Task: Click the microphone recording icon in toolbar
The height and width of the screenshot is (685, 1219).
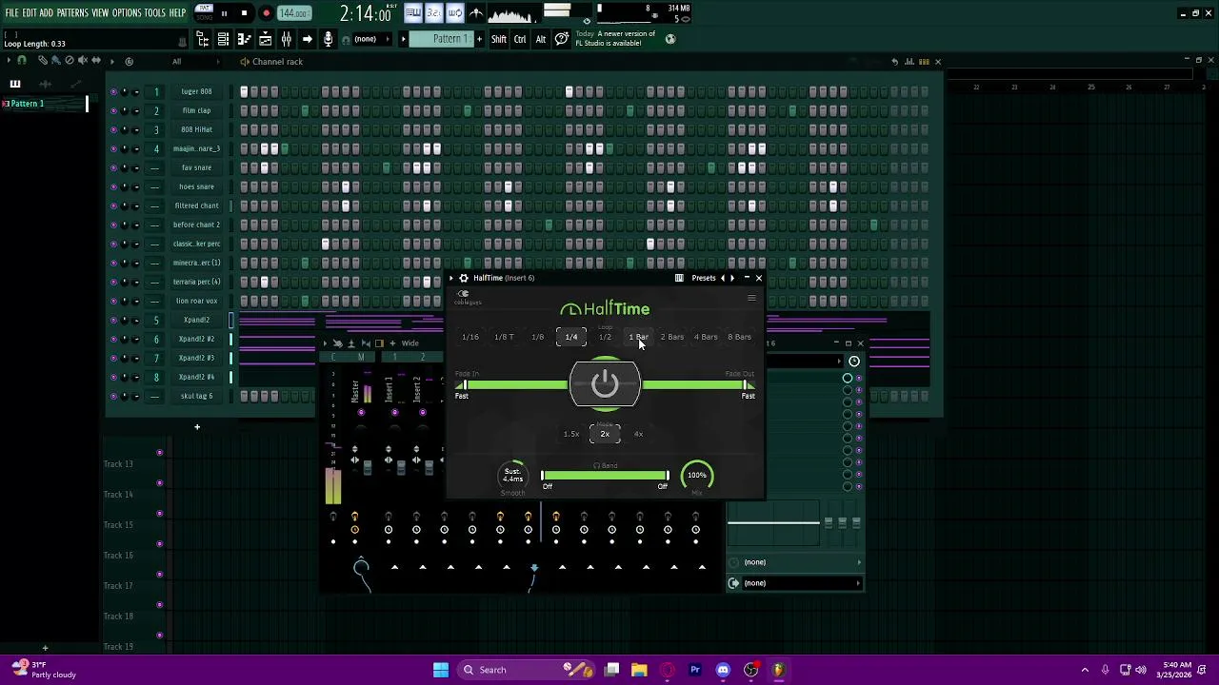Action: pos(329,39)
